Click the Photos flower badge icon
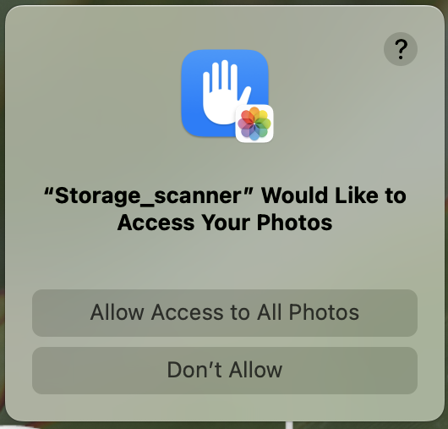Viewport: 448px width, 429px height. (x=254, y=124)
